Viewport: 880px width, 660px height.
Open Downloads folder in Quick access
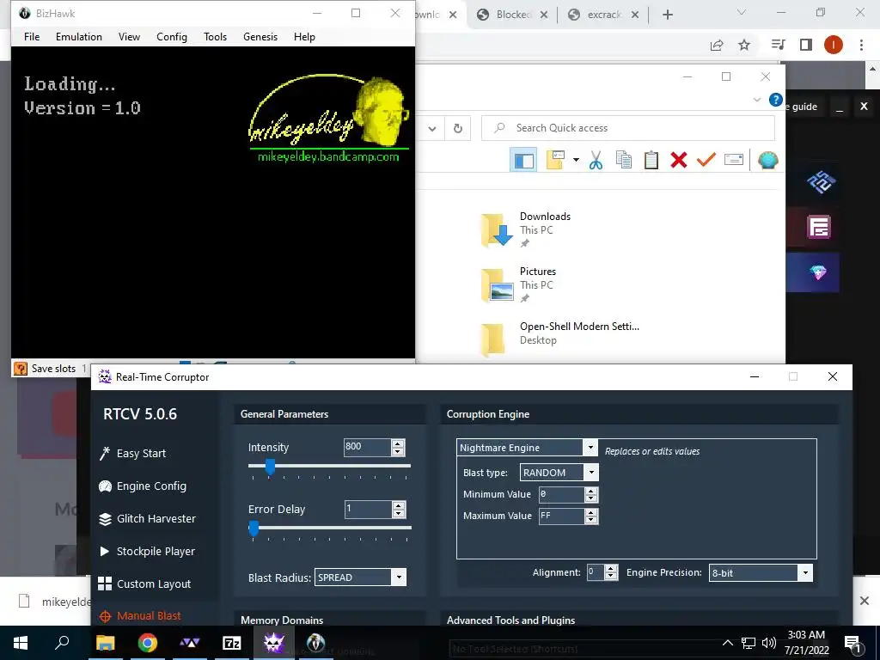click(527, 229)
